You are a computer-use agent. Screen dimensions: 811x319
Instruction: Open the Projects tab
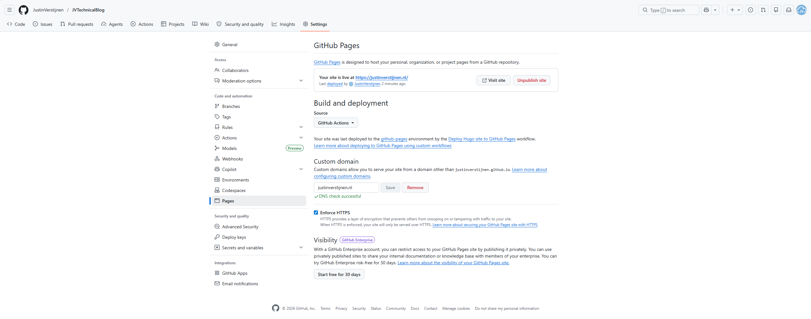[x=173, y=24]
